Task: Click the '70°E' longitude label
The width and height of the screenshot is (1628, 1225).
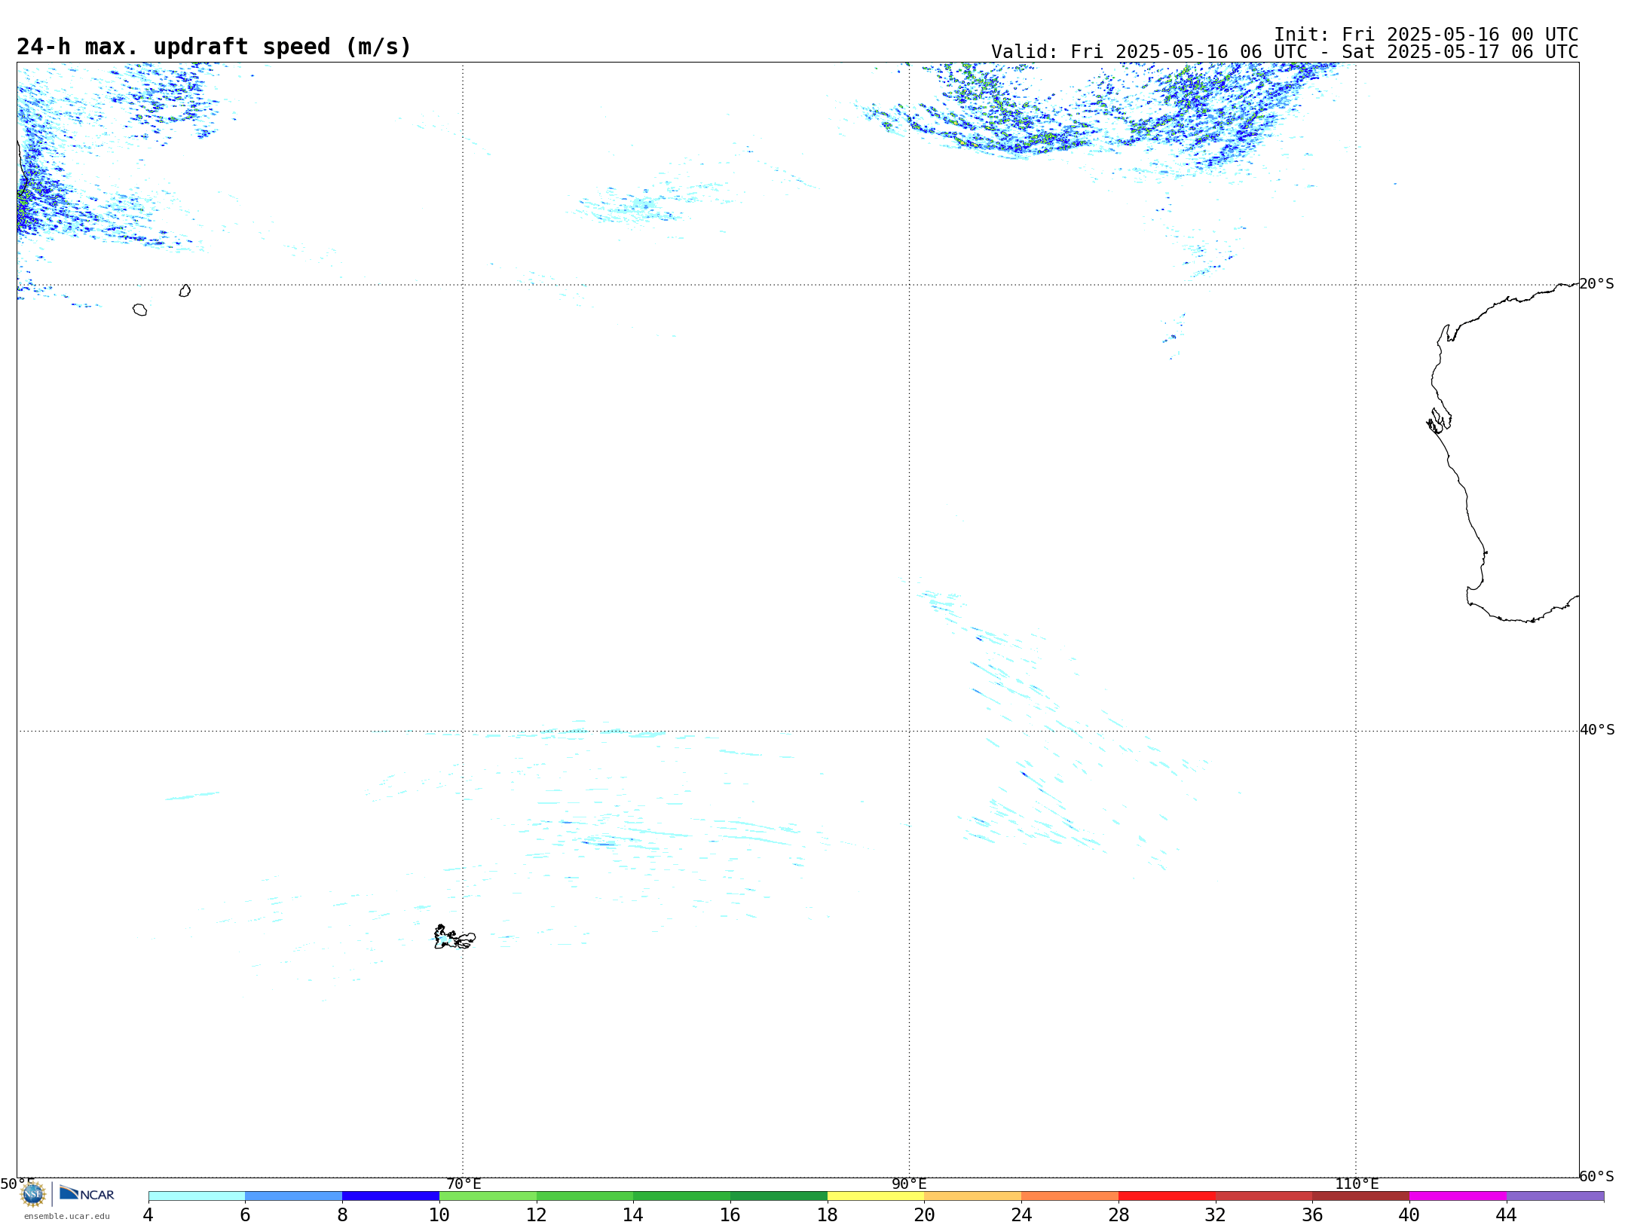Action: (x=464, y=1184)
